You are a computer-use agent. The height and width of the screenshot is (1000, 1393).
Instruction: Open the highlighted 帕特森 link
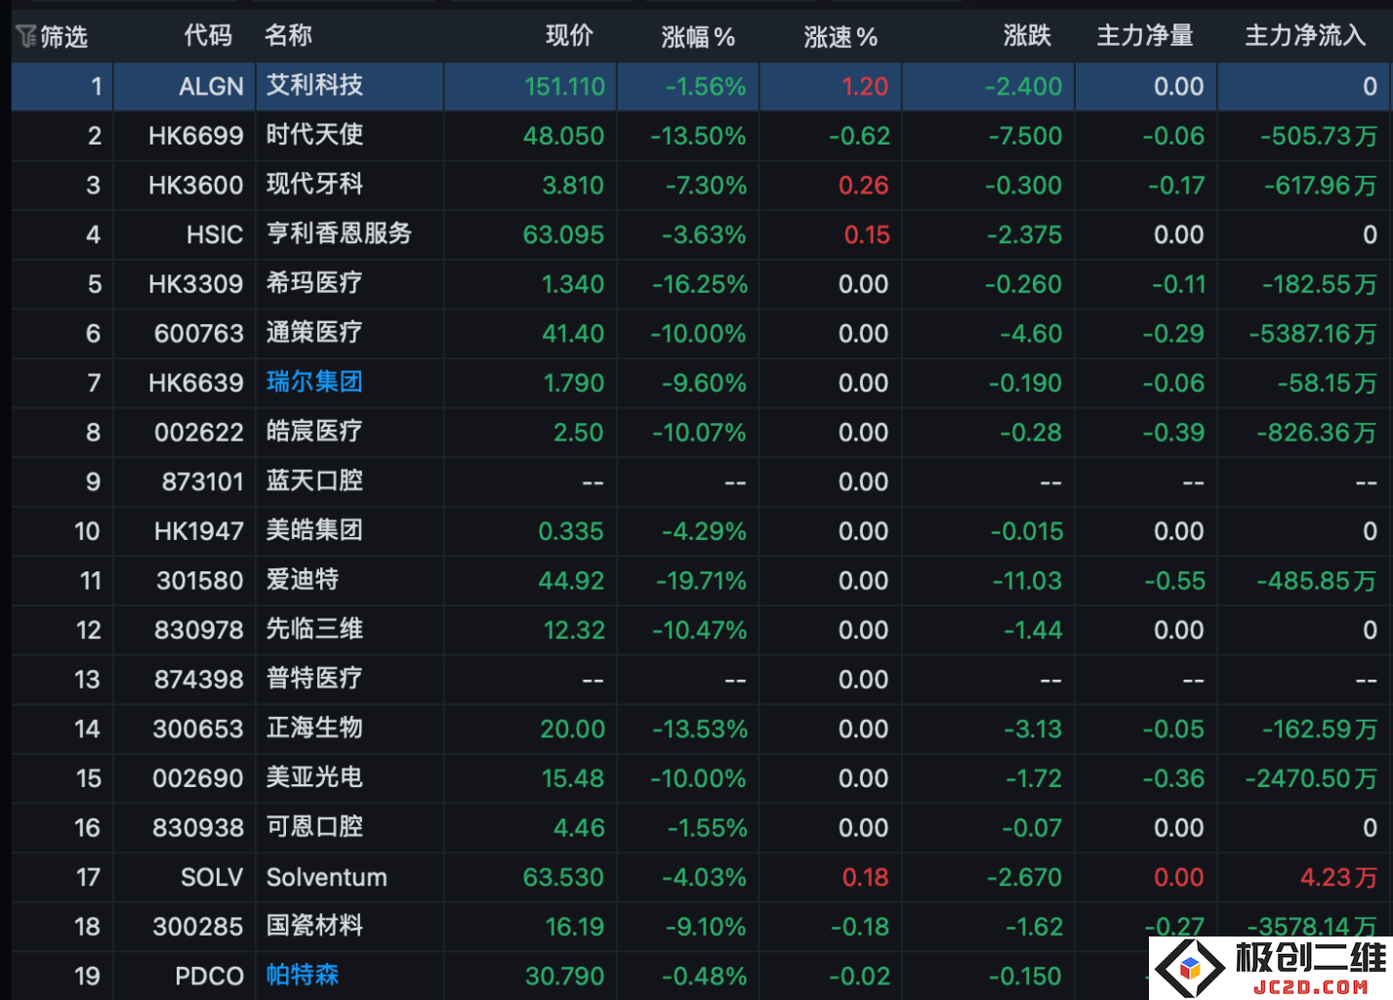[x=303, y=976]
